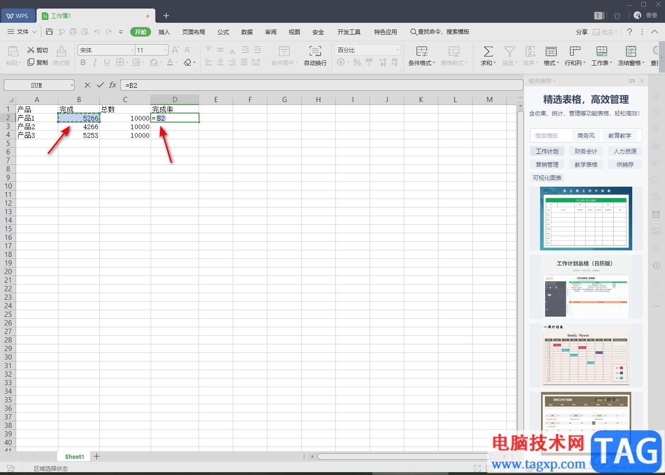The height and width of the screenshot is (475, 665).
Task: Click the Copy (复制) button
Action: pyautogui.click(x=38, y=62)
